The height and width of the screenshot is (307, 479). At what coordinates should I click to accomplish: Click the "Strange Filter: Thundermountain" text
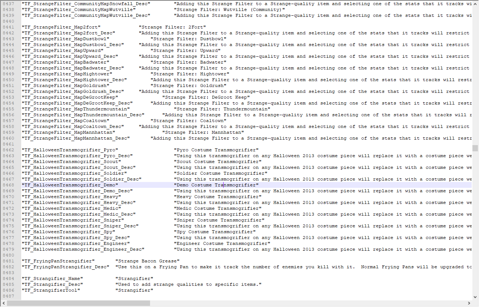click(x=222, y=109)
